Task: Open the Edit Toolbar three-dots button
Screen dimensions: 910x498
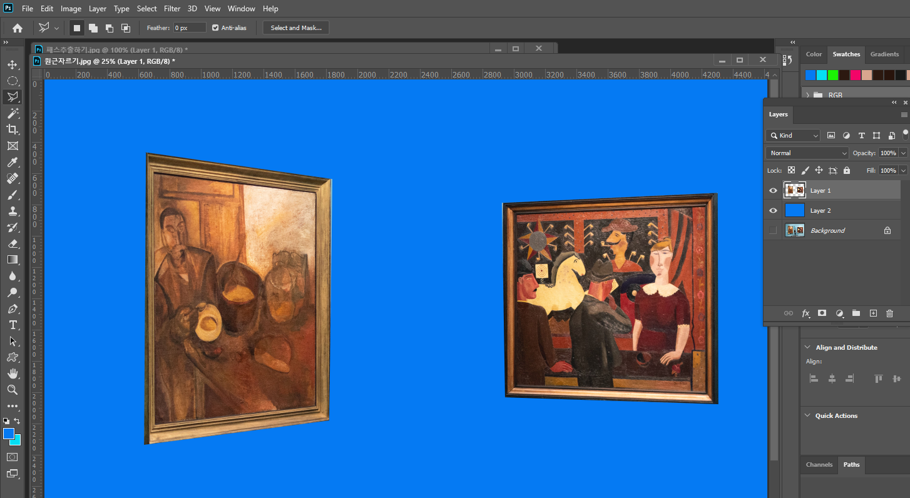Action: (x=12, y=406)
